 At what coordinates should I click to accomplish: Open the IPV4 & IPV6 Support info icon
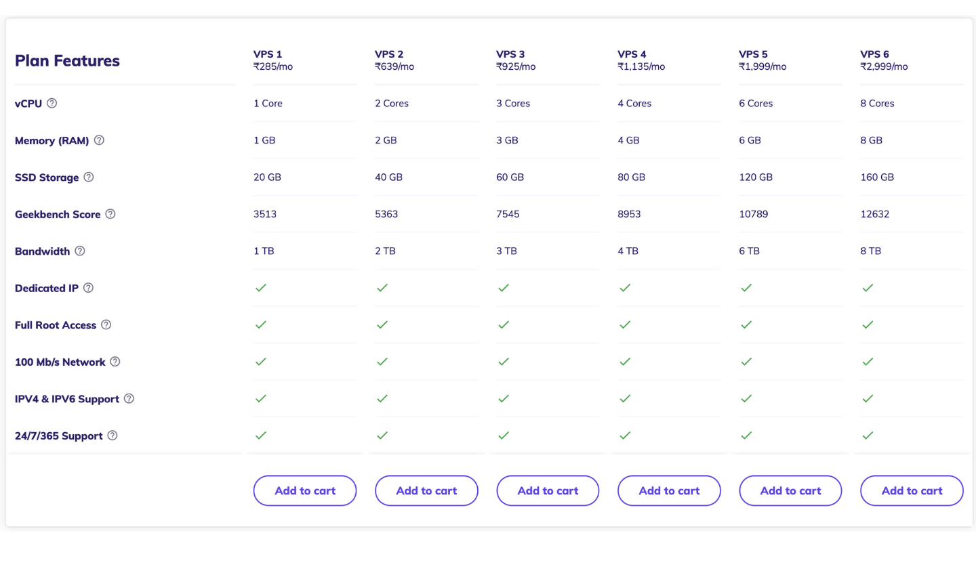pos(129,398)
